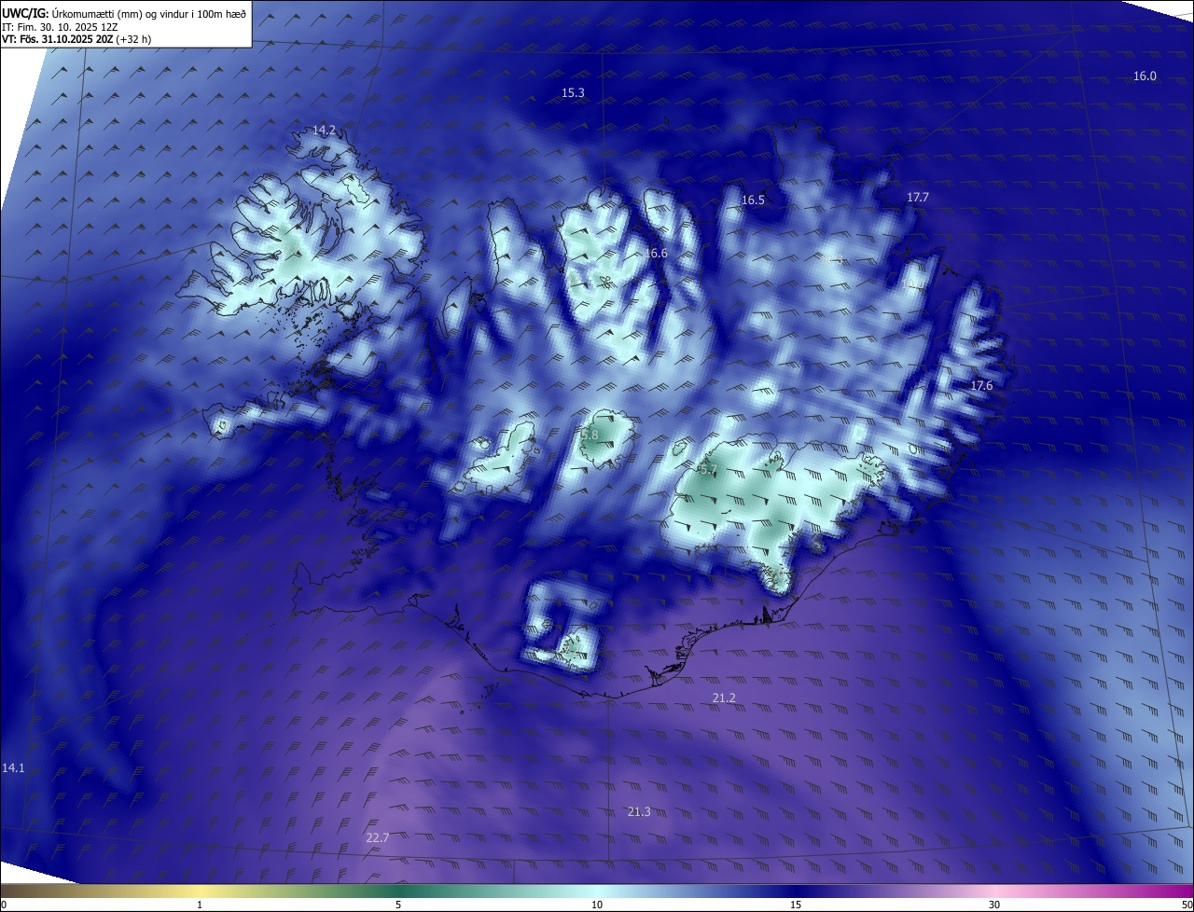Click the 10 tick on the color scale
The image size is (1194, 912).
click(597, 905)
